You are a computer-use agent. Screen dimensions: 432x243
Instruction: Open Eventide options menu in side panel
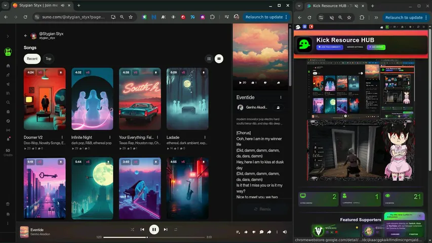(281, 97)
